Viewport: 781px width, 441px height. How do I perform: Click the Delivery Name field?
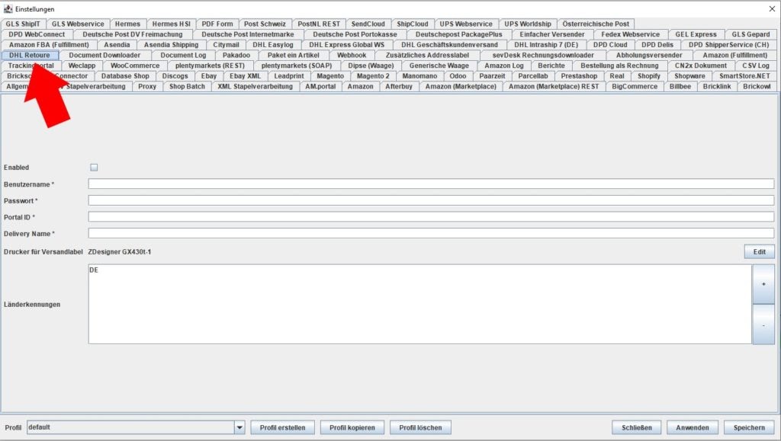click(431, 233)
